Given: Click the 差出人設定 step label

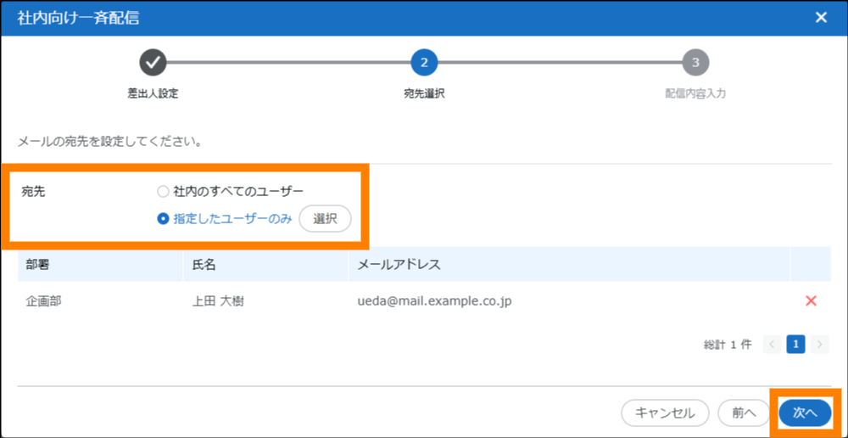Looking at the screenshot, I should point(153,93).
